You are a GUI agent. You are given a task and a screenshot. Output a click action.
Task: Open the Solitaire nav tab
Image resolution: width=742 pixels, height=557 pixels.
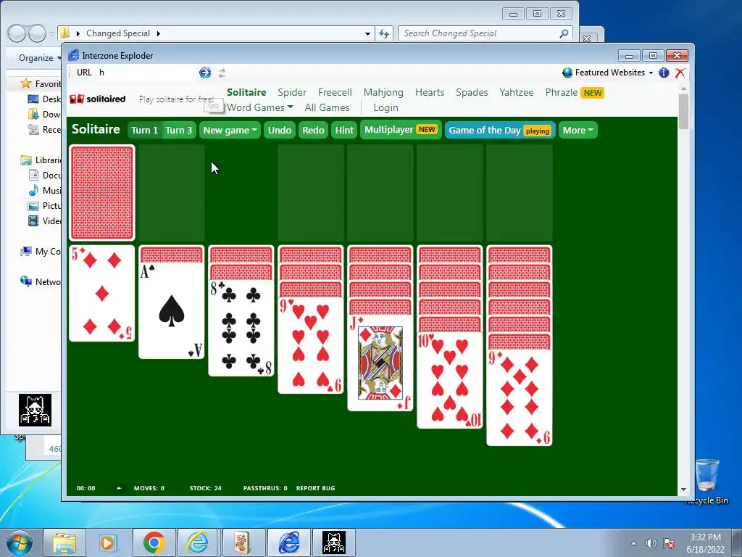click(x=246, y=92)
